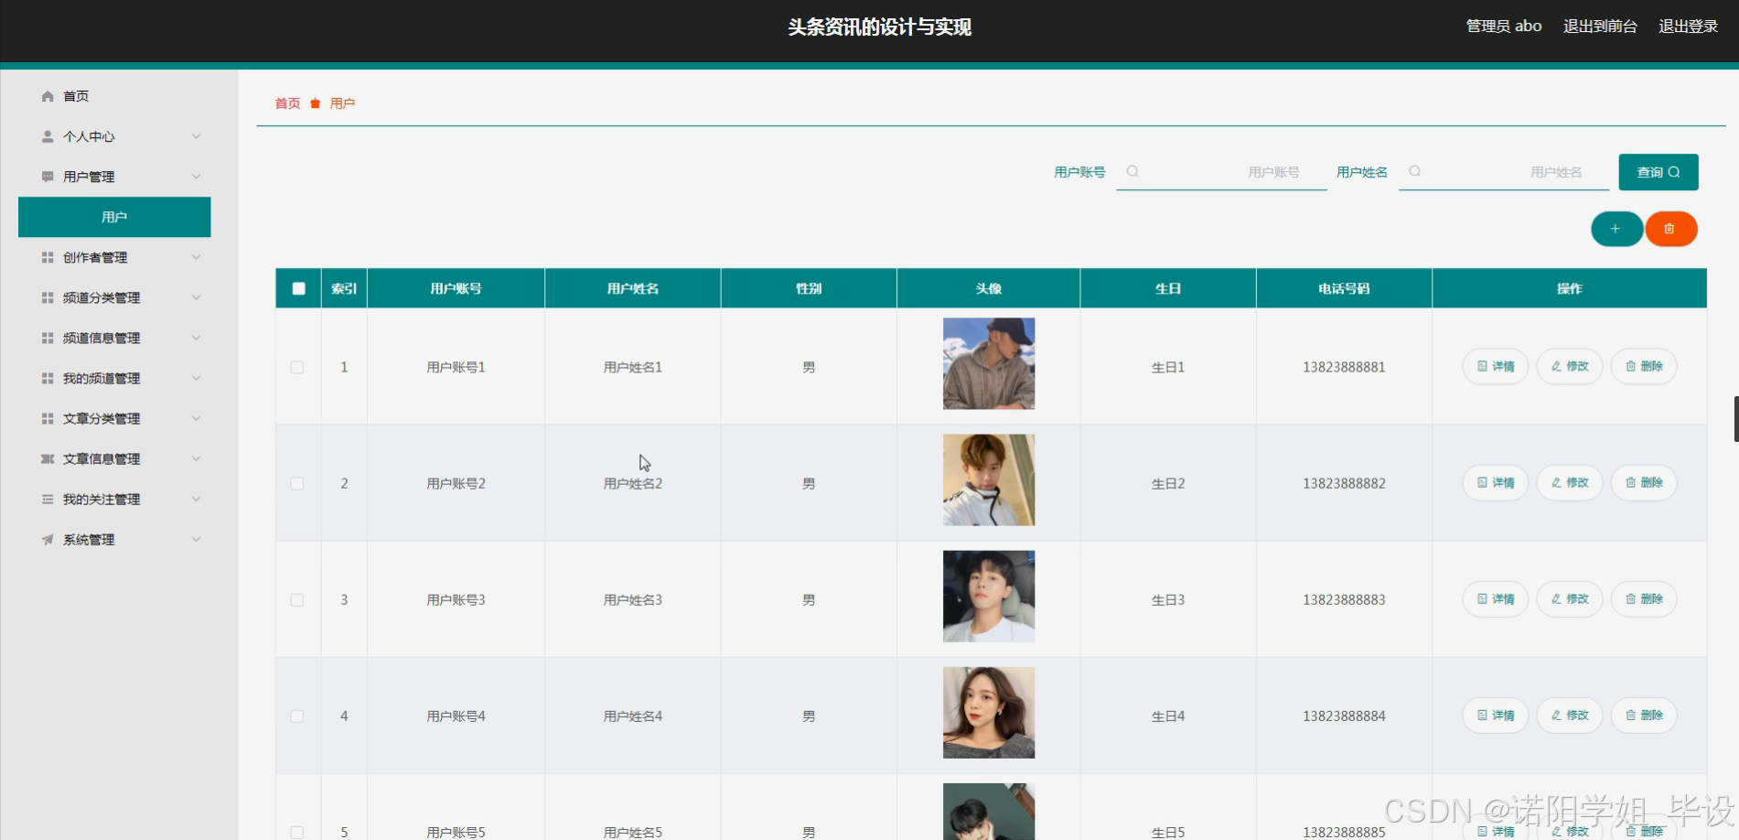Click the grid icon beside 我的频道管理
This screenshot has width=1739, height=840.
click(x=48, y=378)
